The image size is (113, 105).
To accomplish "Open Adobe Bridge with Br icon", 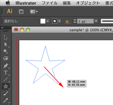I will [x=21, y=12].
